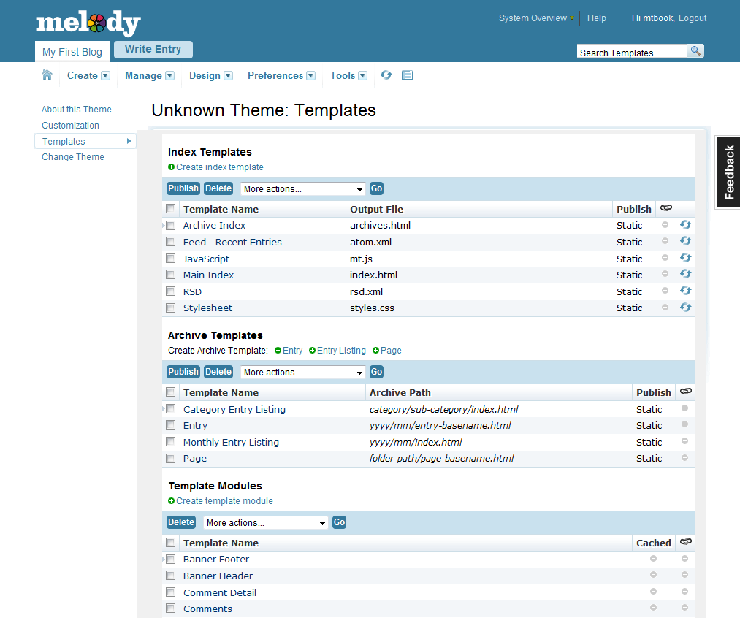Tick the Comment Detail module checkbox

tap(171, 592)
